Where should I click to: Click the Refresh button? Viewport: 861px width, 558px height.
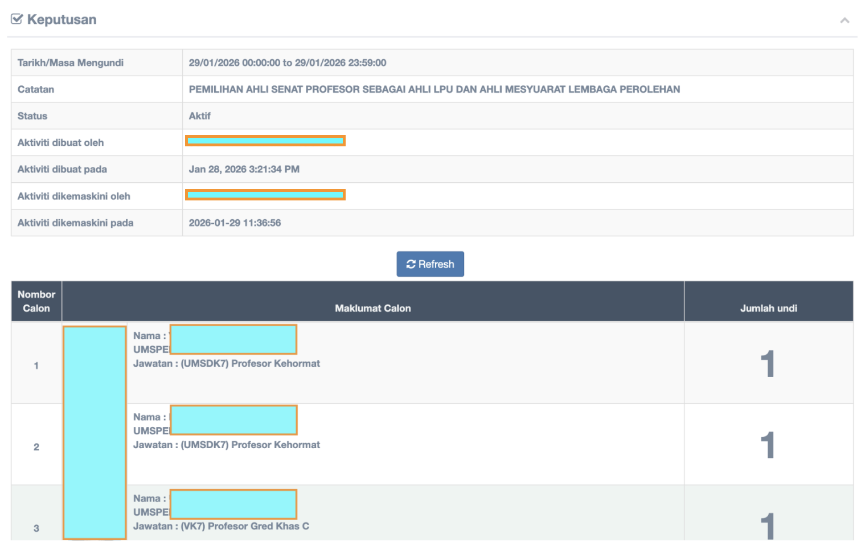tap(430, 264)
